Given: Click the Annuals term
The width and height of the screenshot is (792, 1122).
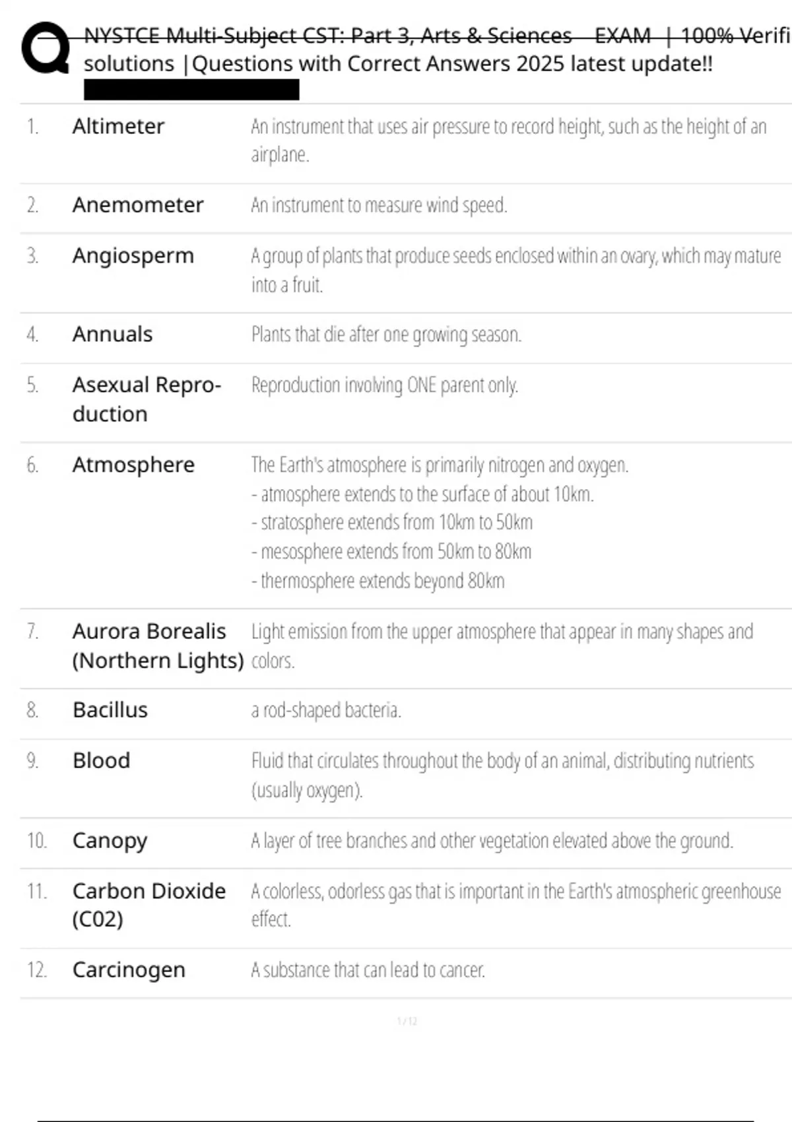Looking at the screenshot, I should 112,335.
